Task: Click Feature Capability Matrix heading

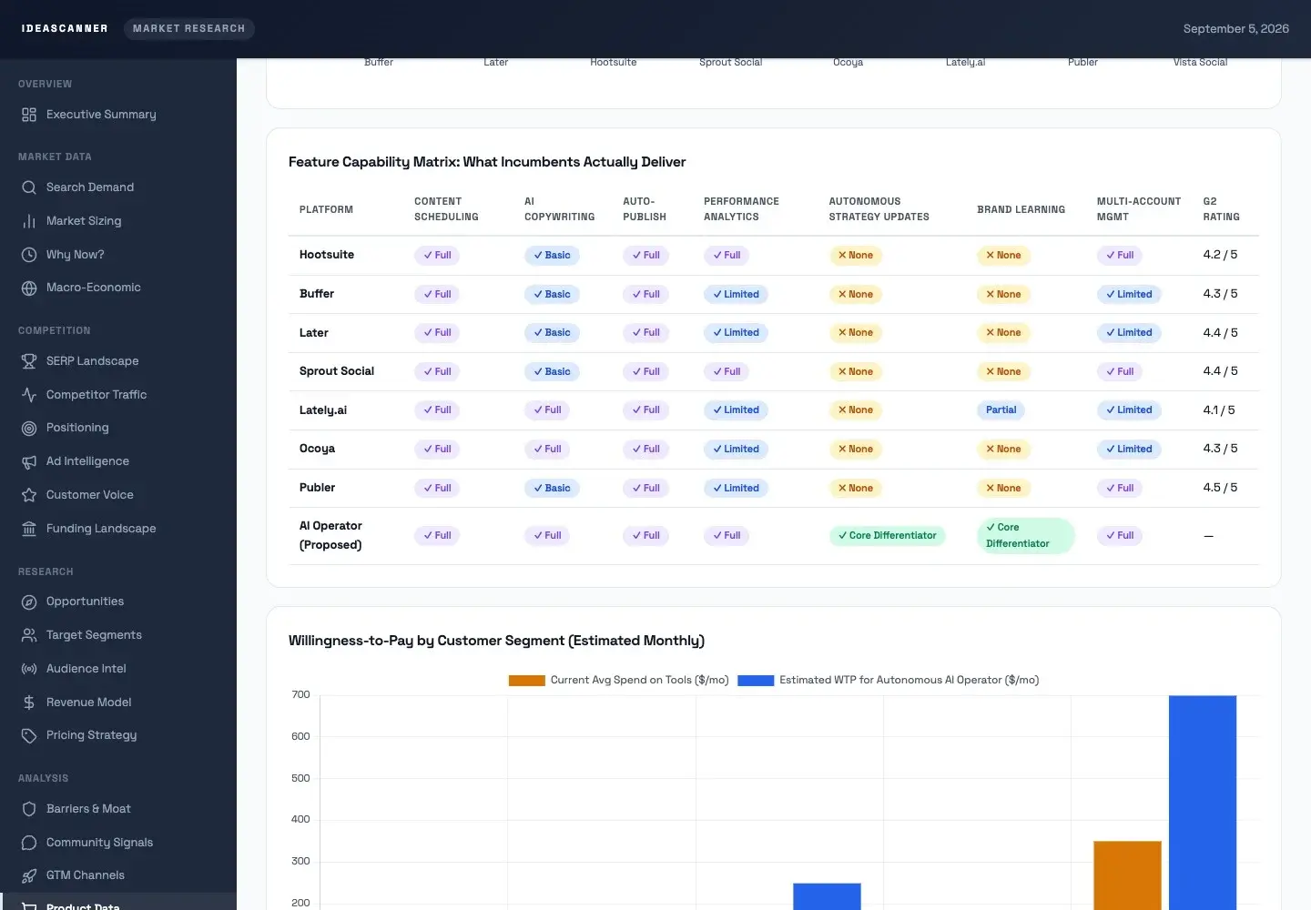Action: [x=487, y=162]
